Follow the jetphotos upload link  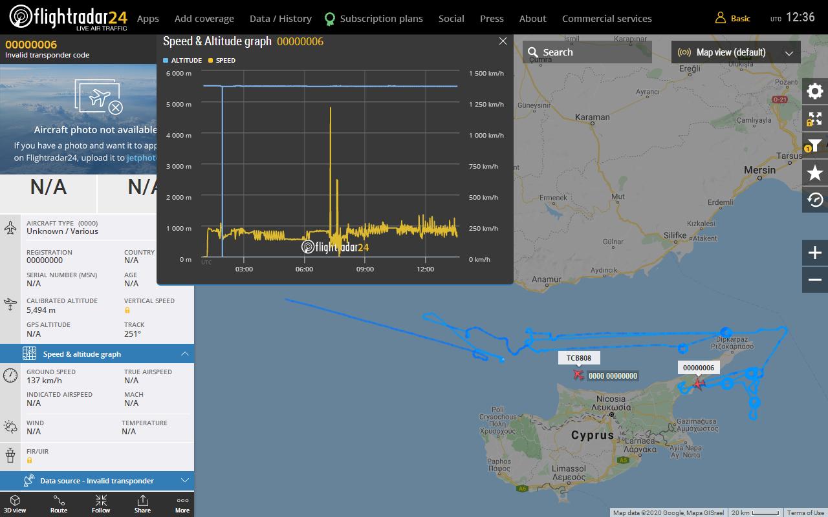tap(142, 158)
